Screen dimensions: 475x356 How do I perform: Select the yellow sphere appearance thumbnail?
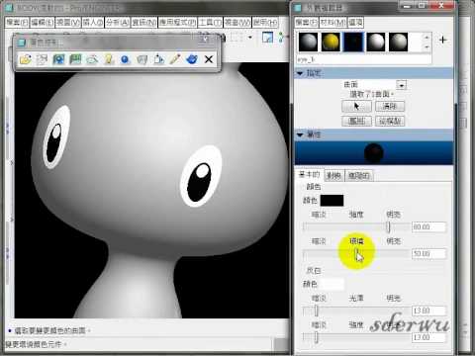coord(331,43)
